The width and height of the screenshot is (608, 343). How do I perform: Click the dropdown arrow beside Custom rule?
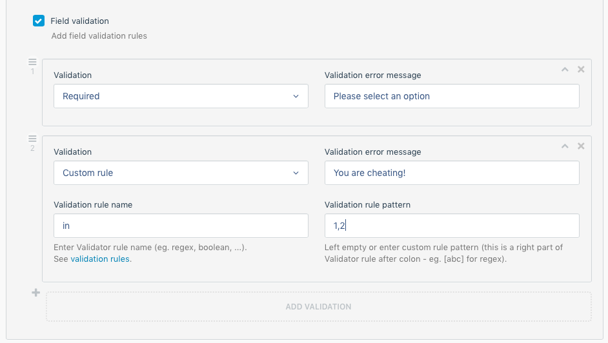(296, 173)
